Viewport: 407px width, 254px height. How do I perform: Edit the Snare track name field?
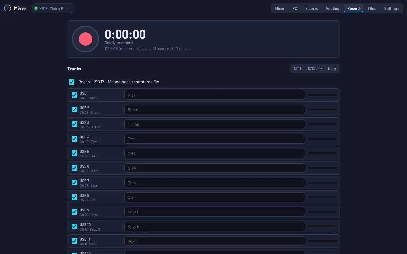coord(215,110)
